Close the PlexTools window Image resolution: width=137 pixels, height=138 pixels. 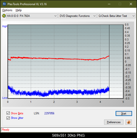pyautogui.click(x=131, y=4)
